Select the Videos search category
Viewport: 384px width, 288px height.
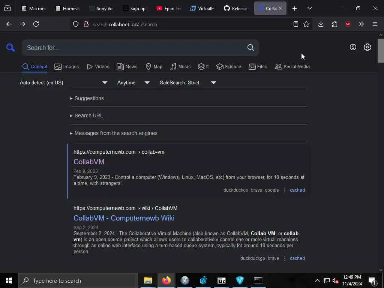tap(98, 67)
